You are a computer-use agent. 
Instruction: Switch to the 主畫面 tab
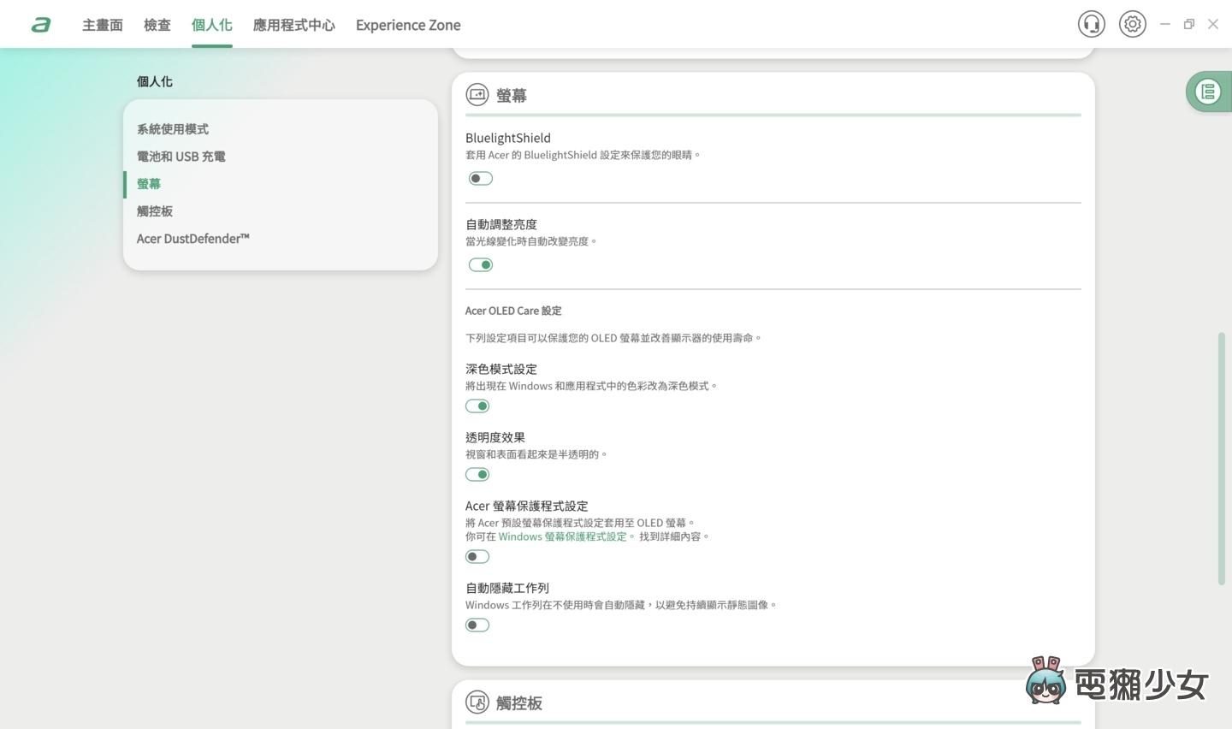[x=103, y=25]
